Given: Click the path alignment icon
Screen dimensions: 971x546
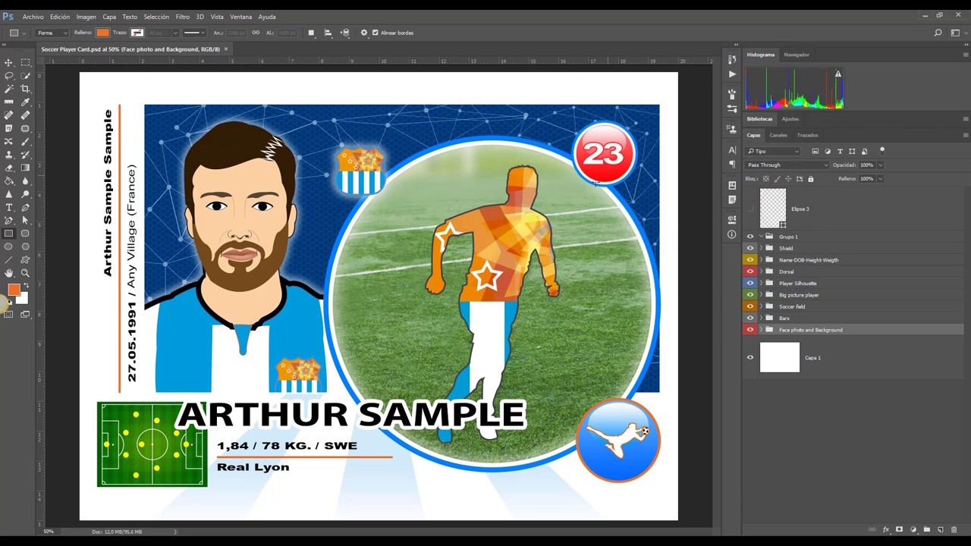Looking at the screenshot, I should coord(328,33).
